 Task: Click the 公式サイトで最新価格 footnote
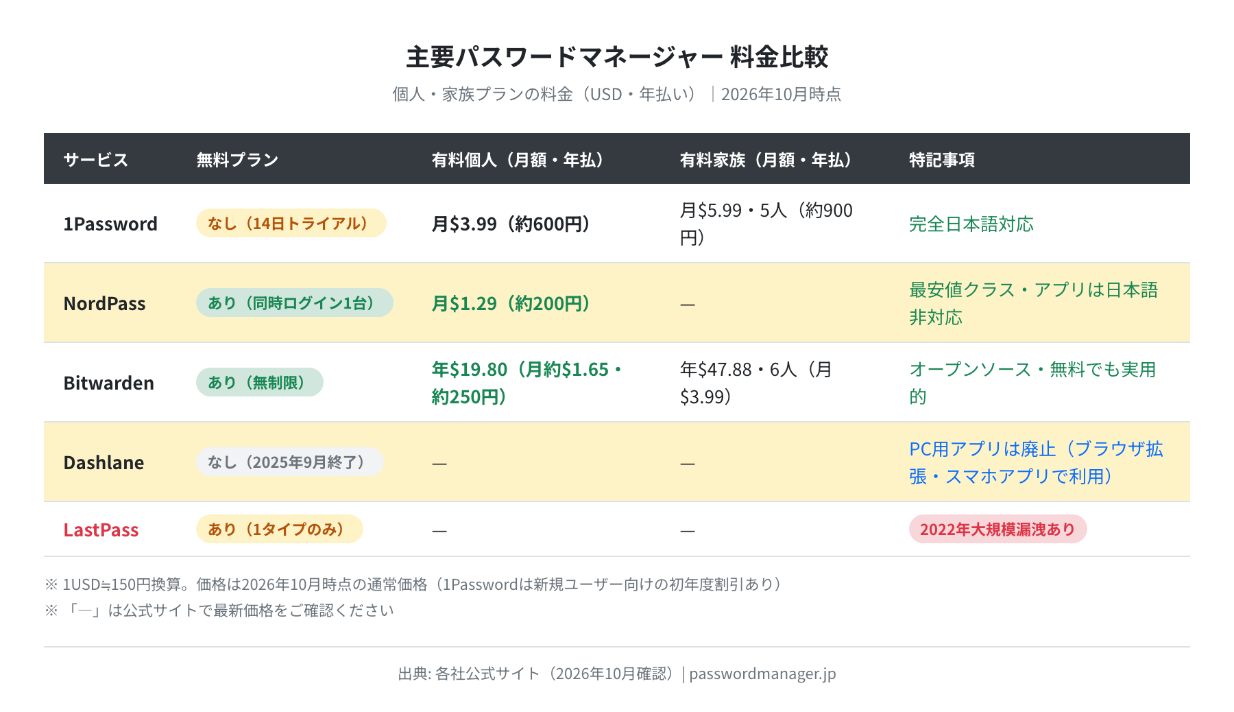tap(219, 610)
